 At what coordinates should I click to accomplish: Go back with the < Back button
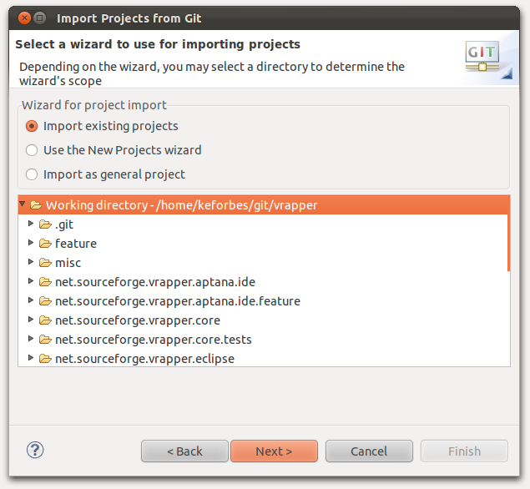184,451
